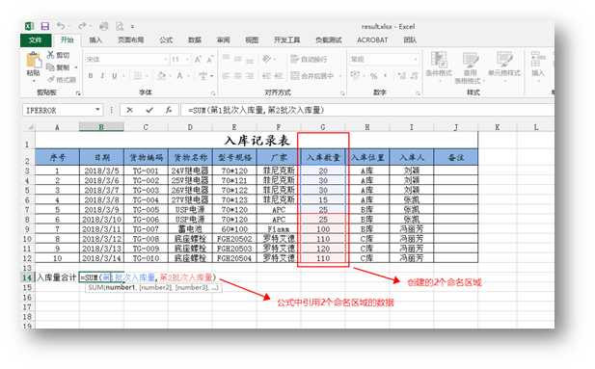Image resolution: width=595 pixels, height=369 pixels.
Task: Click cell containing TG-001
Action: pos(146,171)
